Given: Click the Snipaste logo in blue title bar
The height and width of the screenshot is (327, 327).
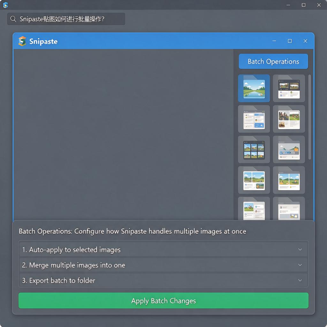Looking at the screenshot, I should (x=22, y=41).
